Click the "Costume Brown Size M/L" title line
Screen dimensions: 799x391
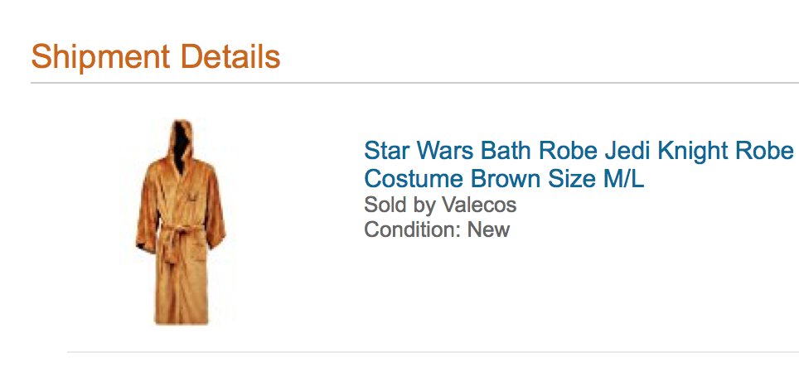coord(504,178)
